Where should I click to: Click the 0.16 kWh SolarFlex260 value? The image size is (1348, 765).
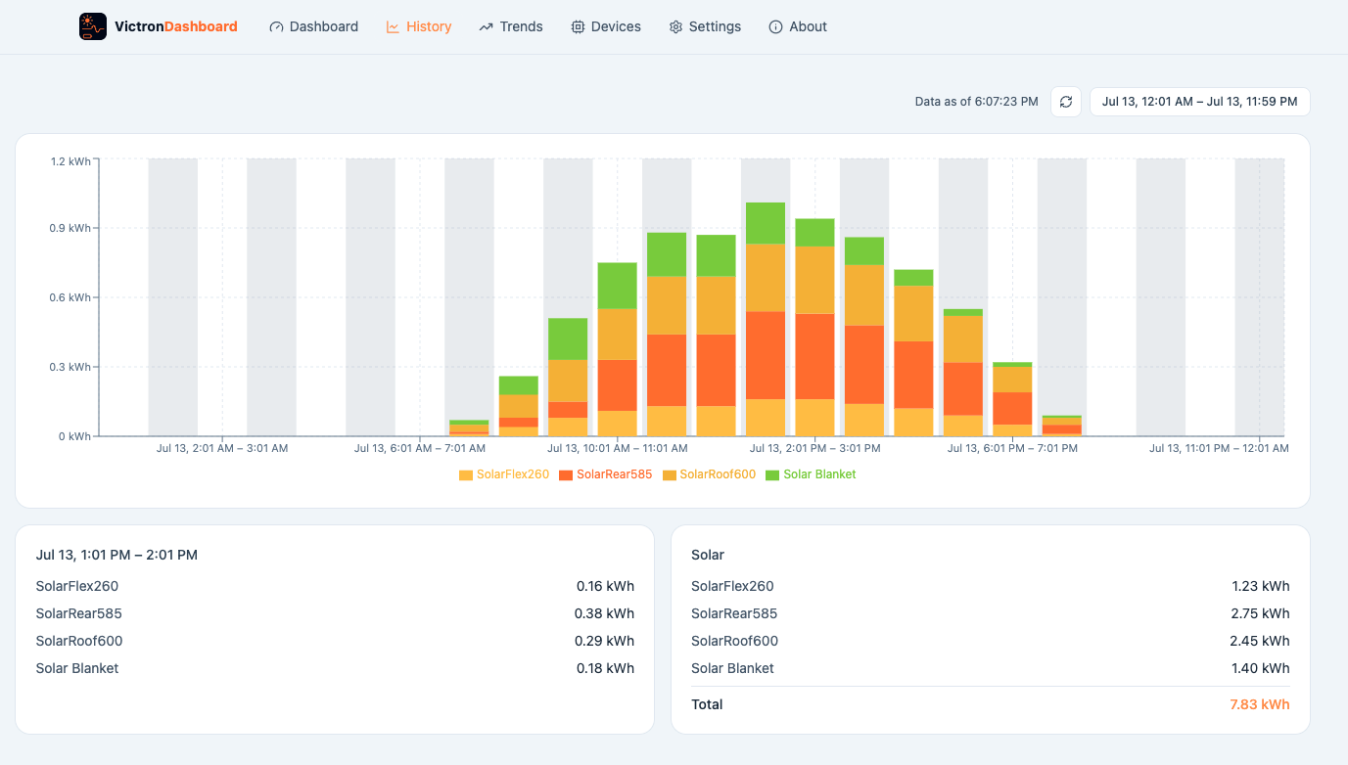(605, 586)
